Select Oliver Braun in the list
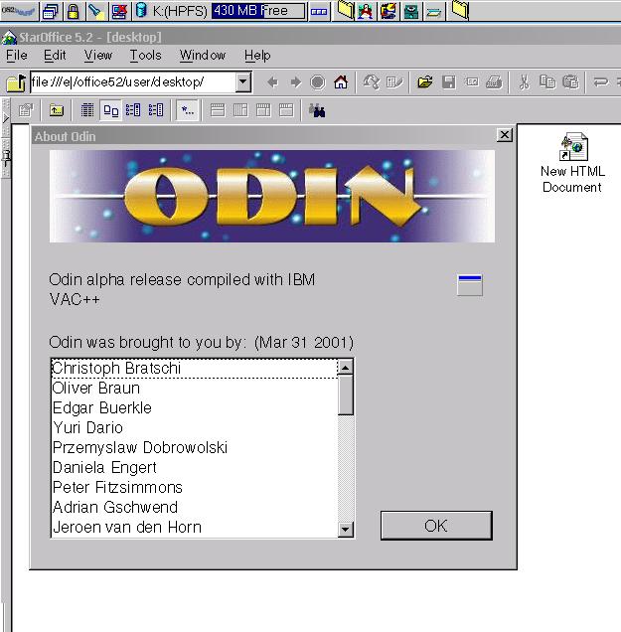This screenshot has height=632, width=621. point(195,389)
